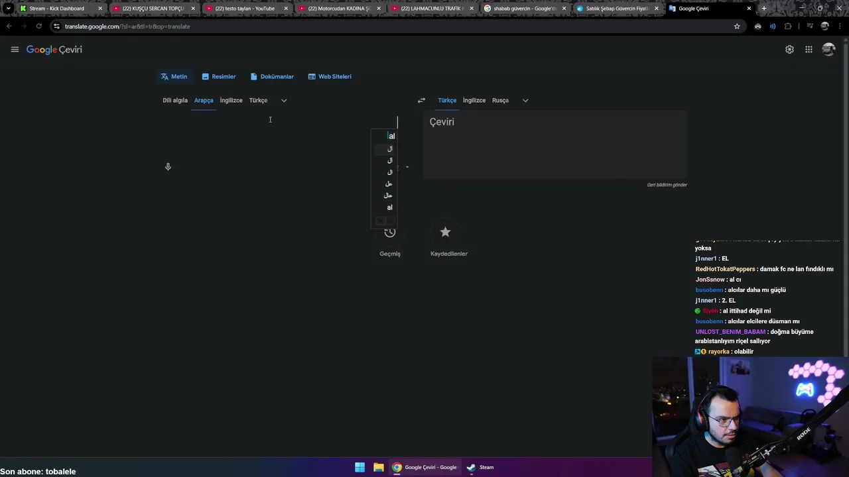Image resolution: width=849 pixels, height=477 pixels.
Task: Choose Türkçe as target language
Action: (x=447, y=100)
